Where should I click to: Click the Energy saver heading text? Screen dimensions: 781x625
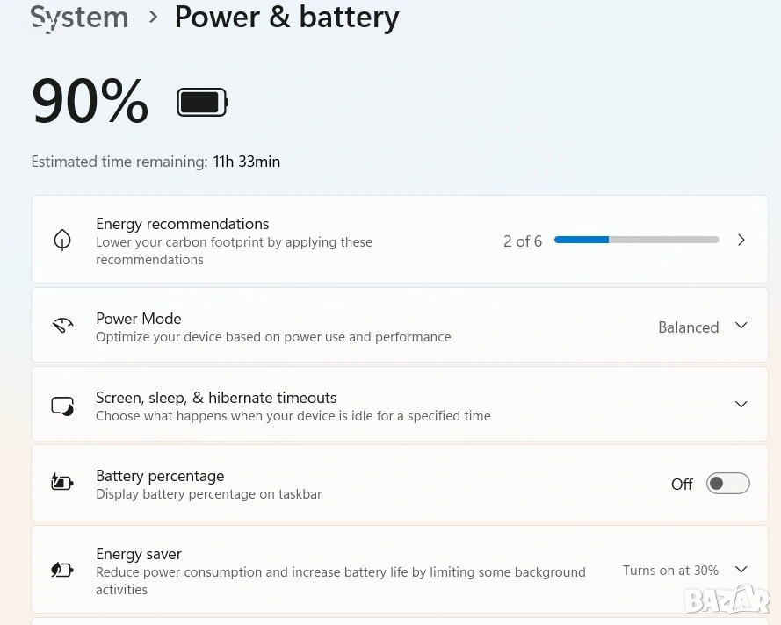[139, 554]
